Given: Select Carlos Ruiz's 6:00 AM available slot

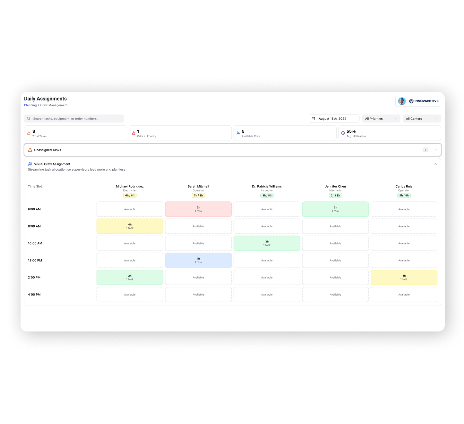Looking at the screenshot, I should 404,209.
